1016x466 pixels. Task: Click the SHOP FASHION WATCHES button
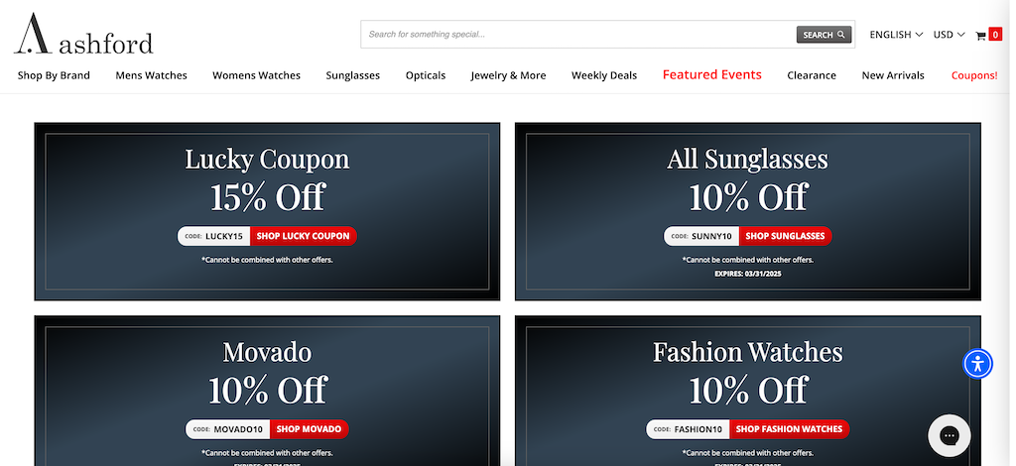click(x=789, y=429)
